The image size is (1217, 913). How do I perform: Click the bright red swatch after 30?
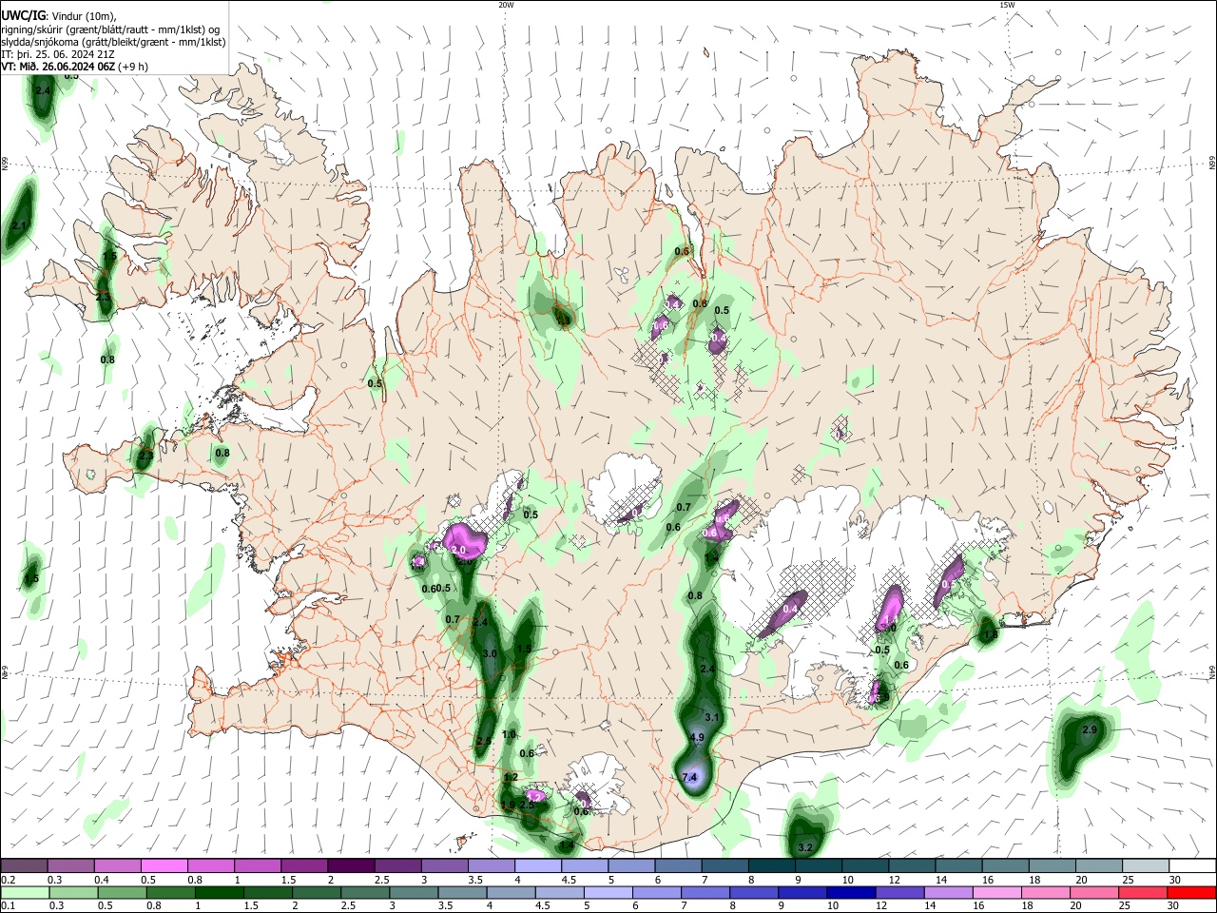pyautogui.click(x=1192, y=892)
